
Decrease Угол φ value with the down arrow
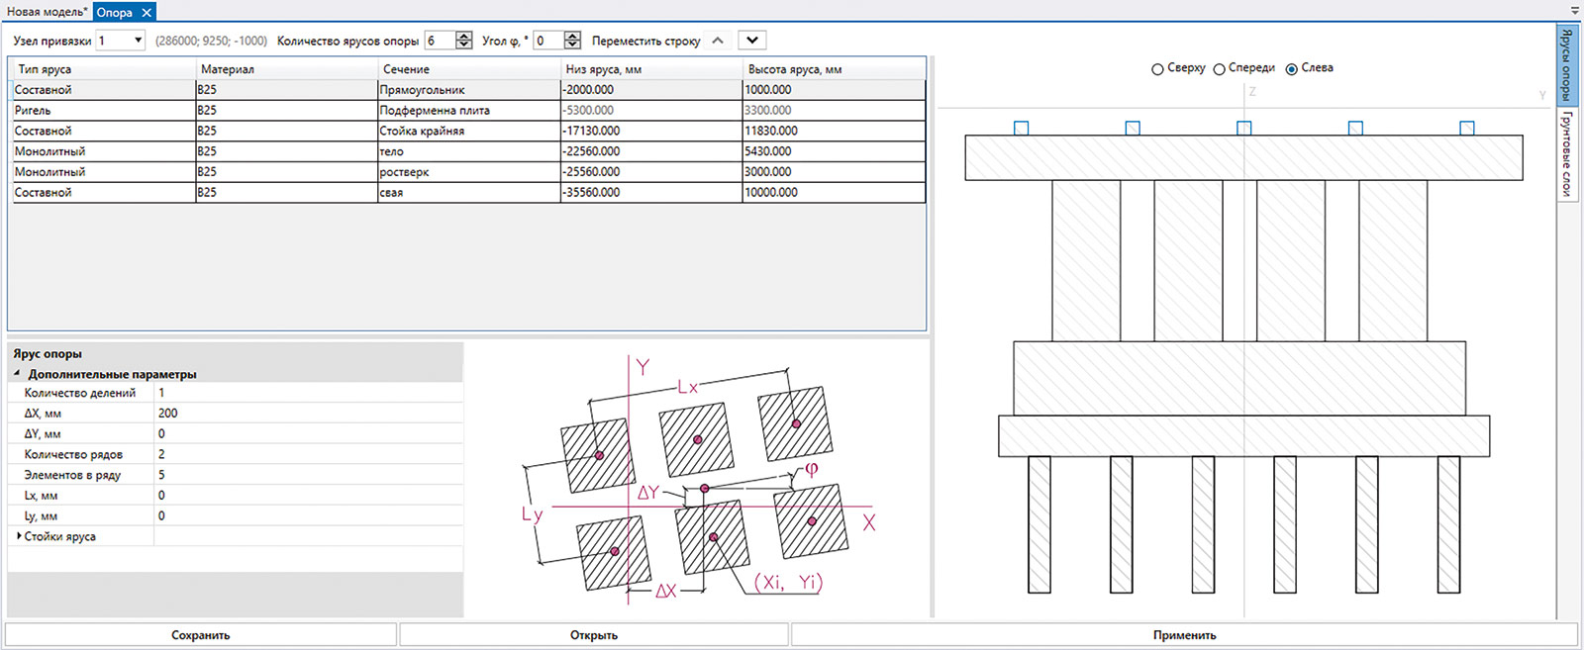572,46
